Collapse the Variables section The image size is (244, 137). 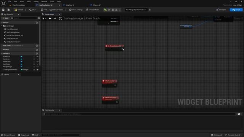2,53
